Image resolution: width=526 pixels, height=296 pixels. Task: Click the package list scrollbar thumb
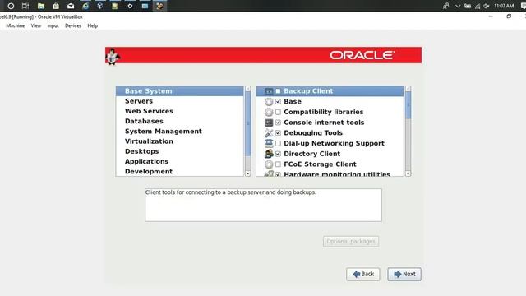coord(408,105)
